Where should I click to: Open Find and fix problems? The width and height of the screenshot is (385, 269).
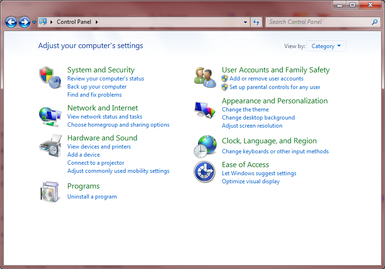click(94, 95)
